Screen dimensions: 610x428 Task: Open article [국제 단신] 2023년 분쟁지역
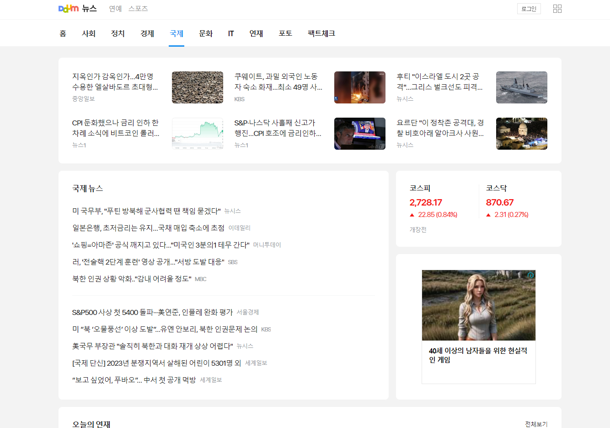point(157,363)
